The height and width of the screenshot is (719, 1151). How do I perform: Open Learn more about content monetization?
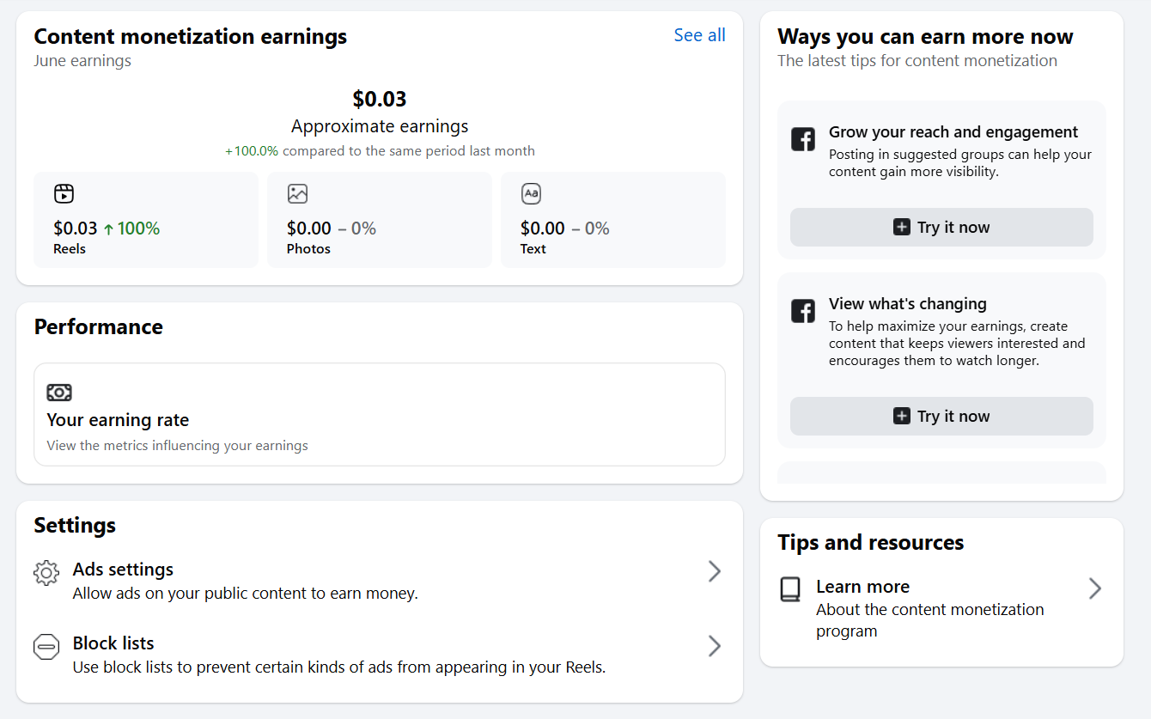tap(941, 607)
